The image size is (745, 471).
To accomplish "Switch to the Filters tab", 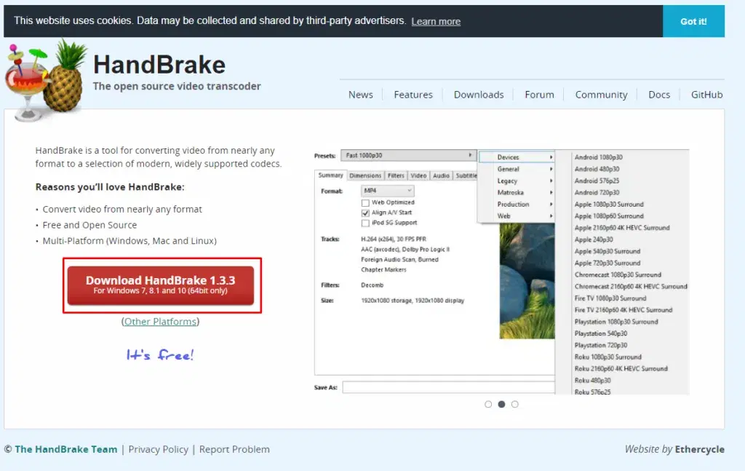I will [x=395, y=175].
